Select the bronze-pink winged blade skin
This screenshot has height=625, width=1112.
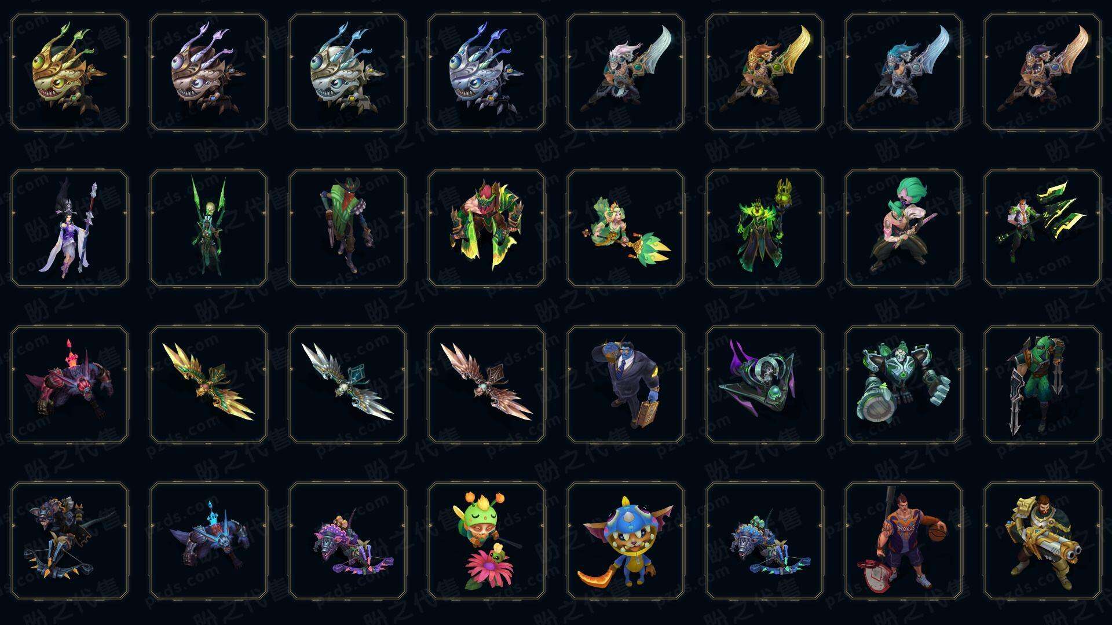click(x=487, y=384)
